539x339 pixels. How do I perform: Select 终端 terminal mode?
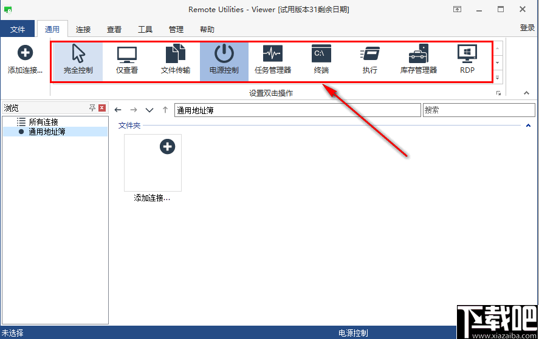click(321, 61)
